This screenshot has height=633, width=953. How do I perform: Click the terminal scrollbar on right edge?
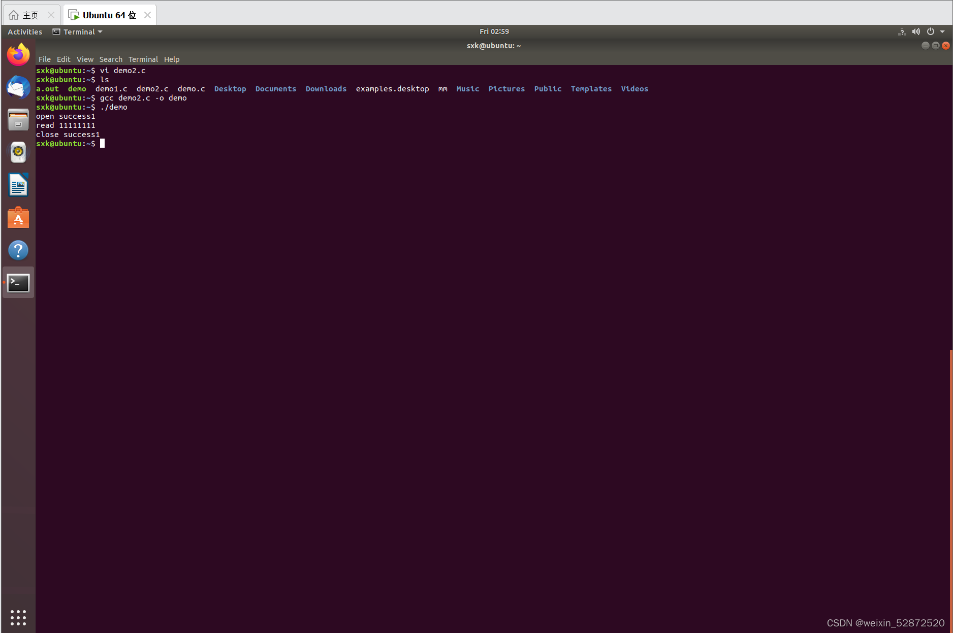coord(951,490)
